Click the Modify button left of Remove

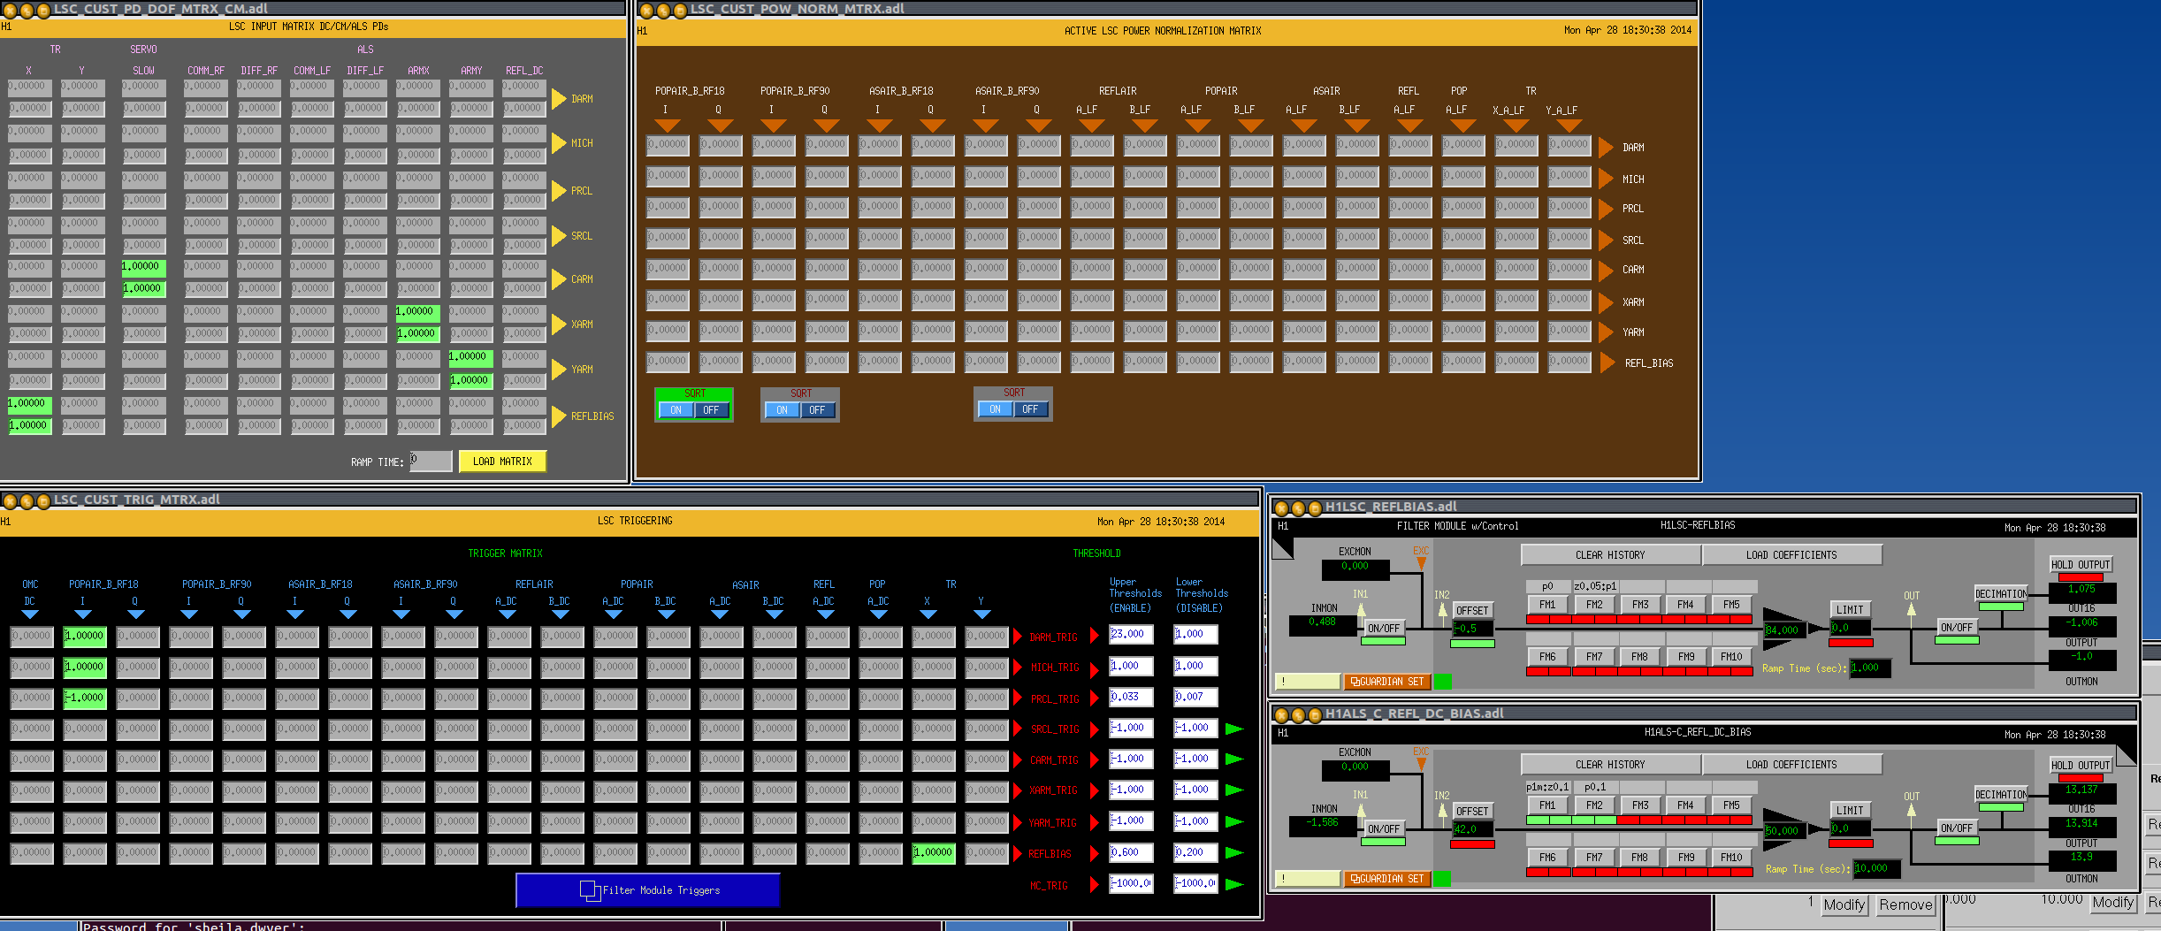(1844, 905)
